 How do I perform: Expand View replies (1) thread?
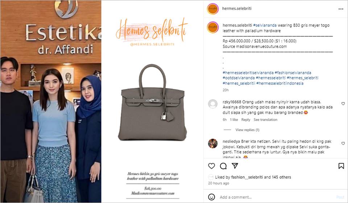click(x=247, y=130)
